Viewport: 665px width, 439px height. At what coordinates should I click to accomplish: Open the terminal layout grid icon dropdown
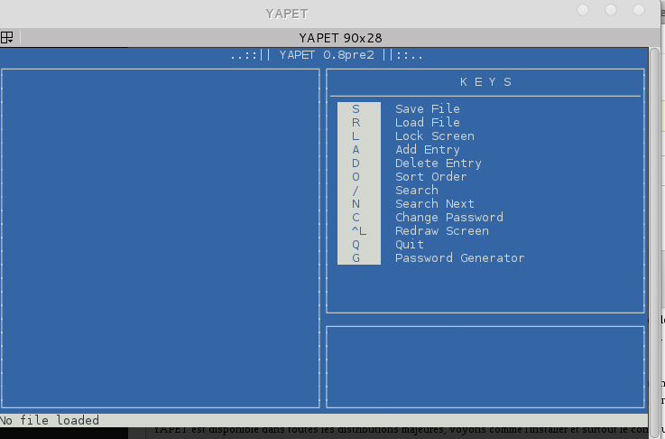[7, 37]
